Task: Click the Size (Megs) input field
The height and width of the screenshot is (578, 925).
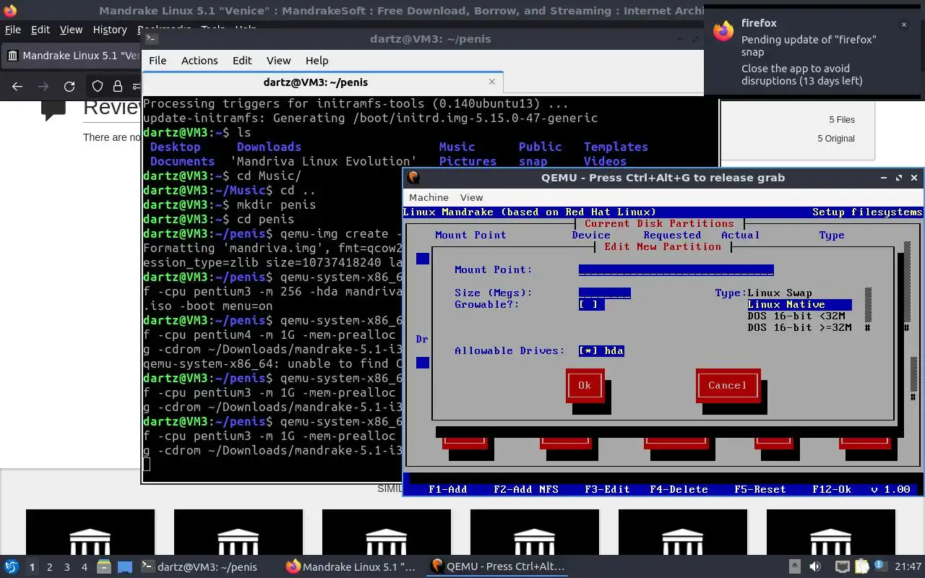Action: tap(605, 293)
